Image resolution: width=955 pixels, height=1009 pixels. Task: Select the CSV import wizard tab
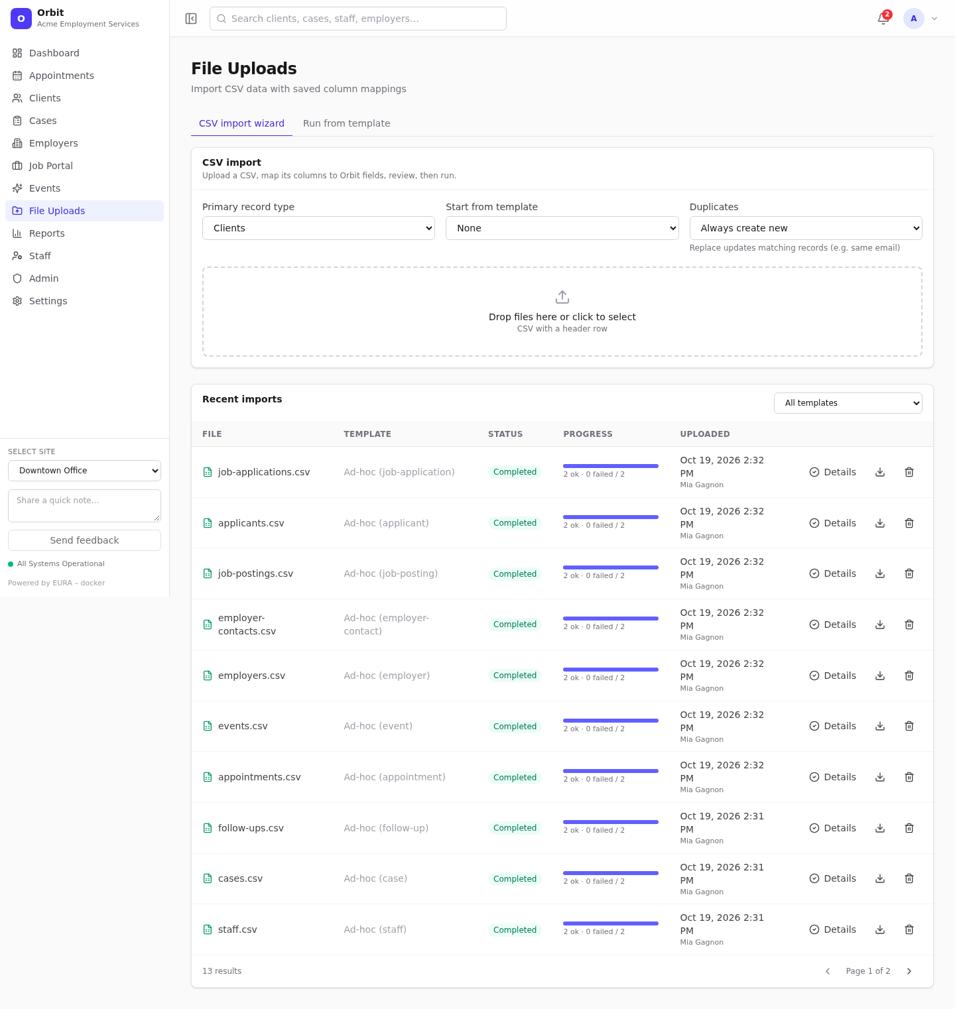pos(241,123)
